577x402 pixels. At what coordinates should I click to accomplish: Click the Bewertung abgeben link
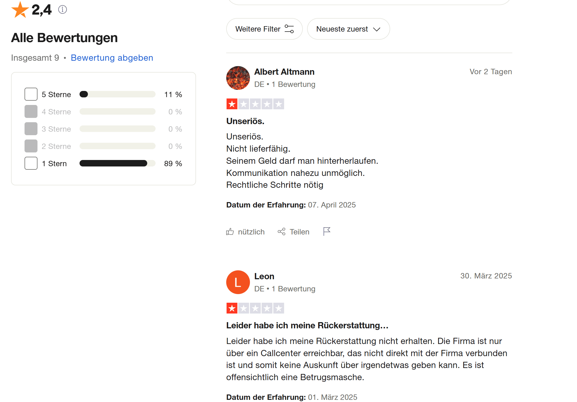pos(112,58)
